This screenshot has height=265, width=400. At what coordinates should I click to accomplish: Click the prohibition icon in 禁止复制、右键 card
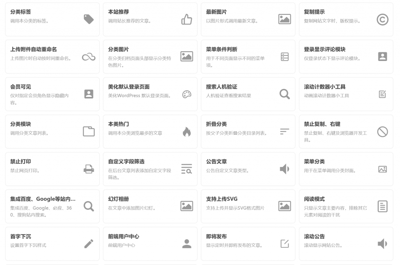point(382,132)
